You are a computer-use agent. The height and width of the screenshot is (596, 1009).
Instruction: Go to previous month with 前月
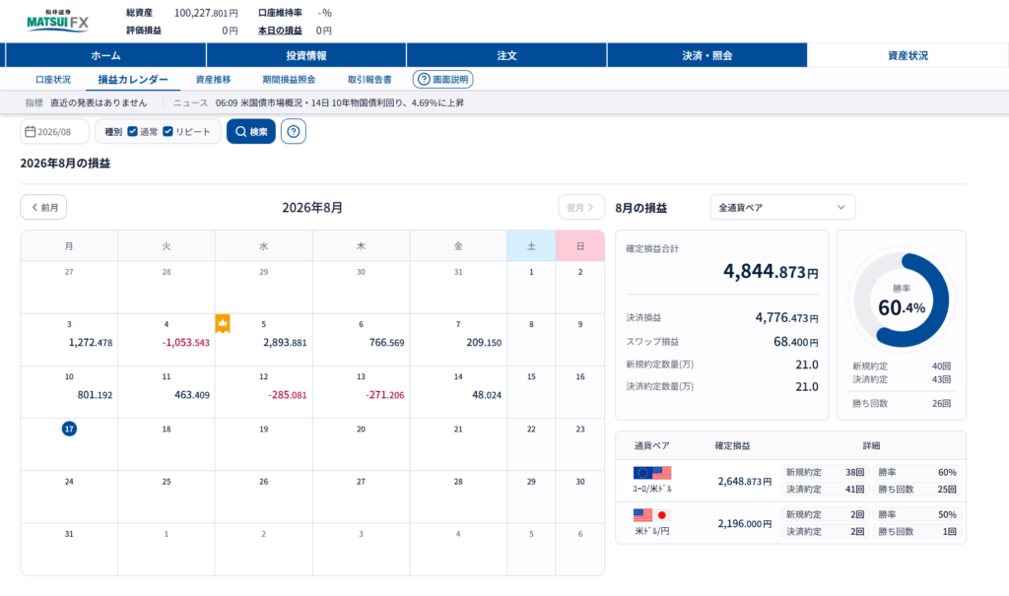[x=43, y=207]
